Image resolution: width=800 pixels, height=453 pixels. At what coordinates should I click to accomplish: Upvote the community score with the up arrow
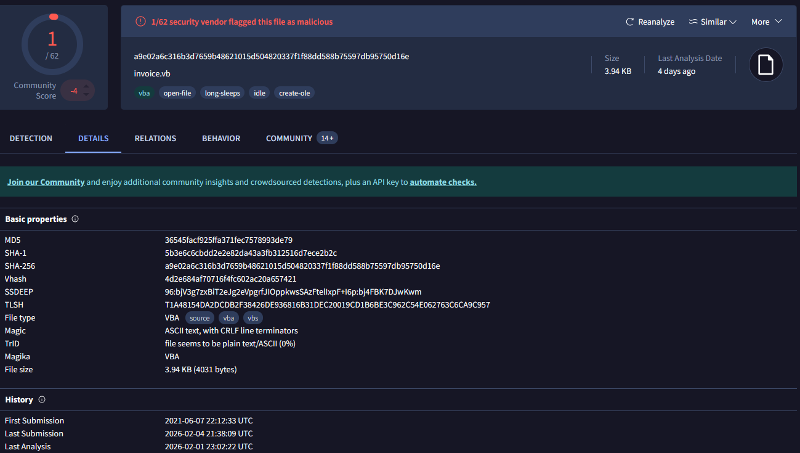pyautogui.click(x=86, y=86)
